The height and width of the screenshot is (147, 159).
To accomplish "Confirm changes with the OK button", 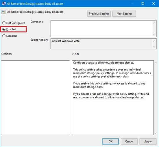I will (110, 142).
